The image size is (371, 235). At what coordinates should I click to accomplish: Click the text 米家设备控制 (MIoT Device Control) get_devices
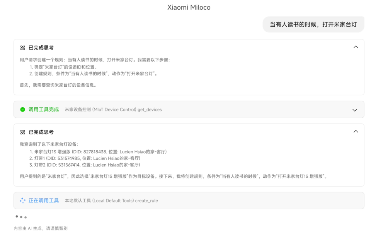click(113, 110)
